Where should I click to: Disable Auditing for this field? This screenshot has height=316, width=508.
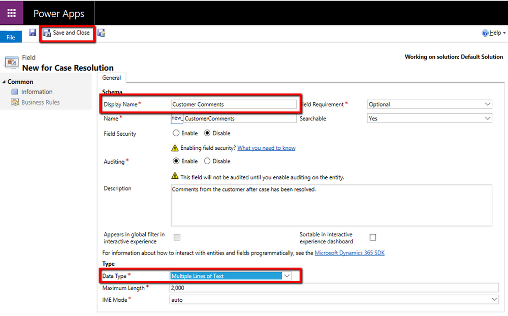coord(208,161)
